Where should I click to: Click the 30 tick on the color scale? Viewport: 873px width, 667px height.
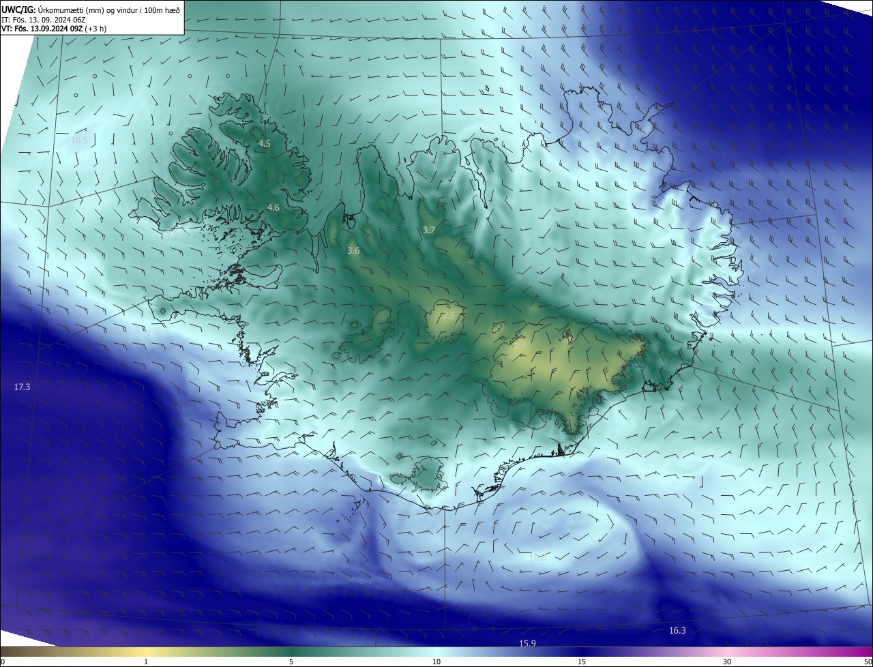click(727, 662)
